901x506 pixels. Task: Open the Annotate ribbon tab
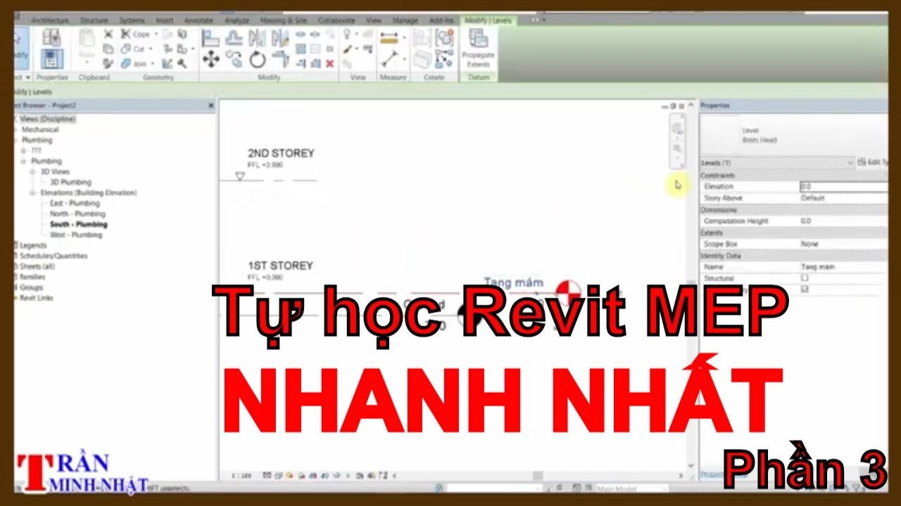[198, 20]
